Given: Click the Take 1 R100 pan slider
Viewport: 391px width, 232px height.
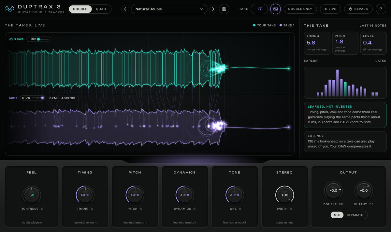Looking at the screenshot, I should (32, 98).
